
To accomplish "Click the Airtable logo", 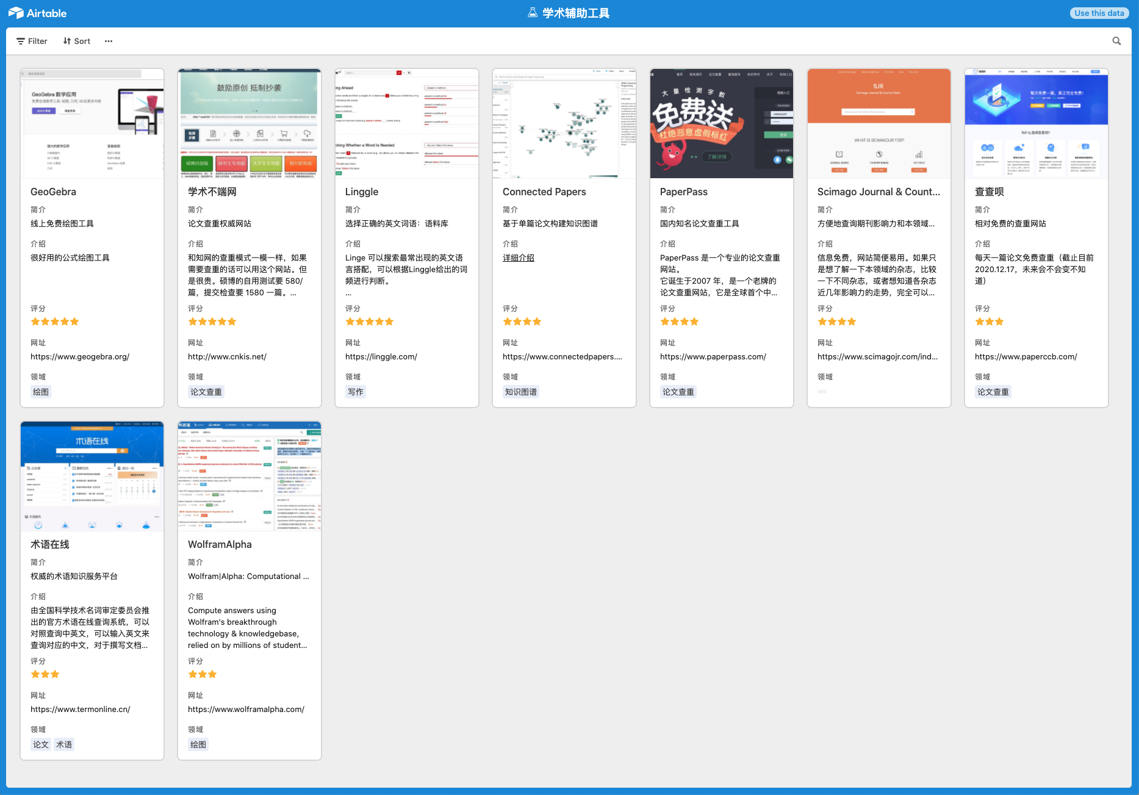I will tap(37, 13).
